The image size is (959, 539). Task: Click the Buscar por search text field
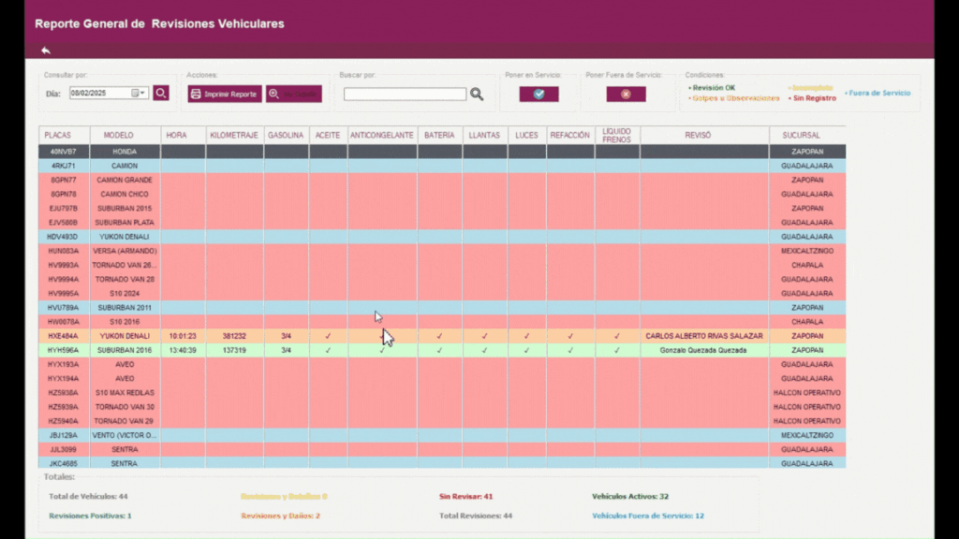pyautogui.click(x=405, y=95)
